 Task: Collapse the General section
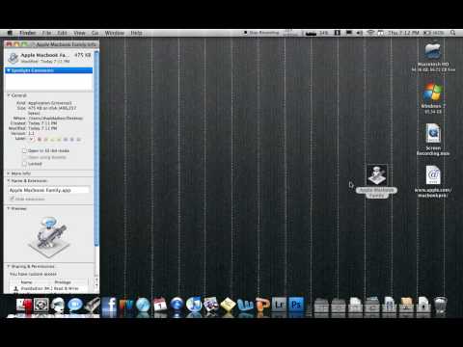coord(9,95)
